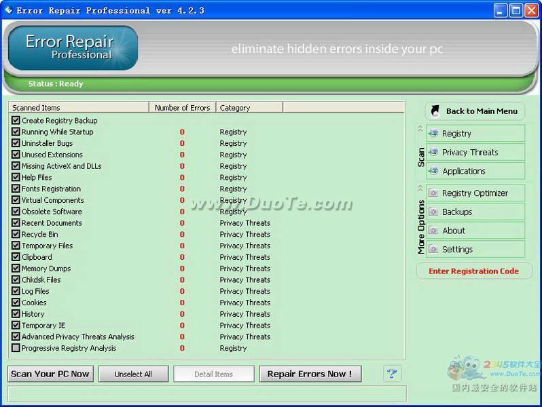The image size is (542, 407).
Task: Sort by Scanned Items column header
Action: [79, 108]
